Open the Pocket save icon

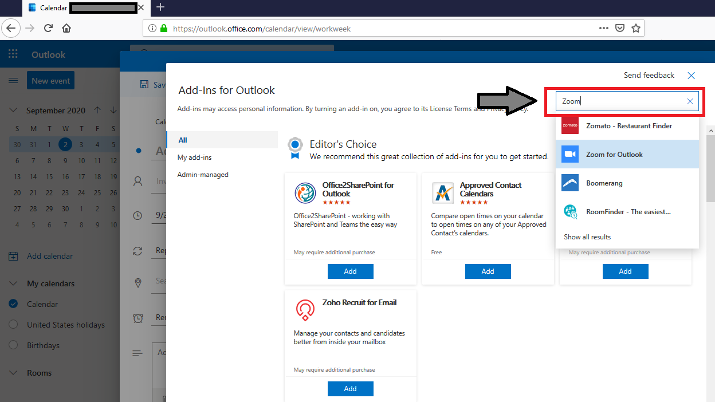click(619, 28)
